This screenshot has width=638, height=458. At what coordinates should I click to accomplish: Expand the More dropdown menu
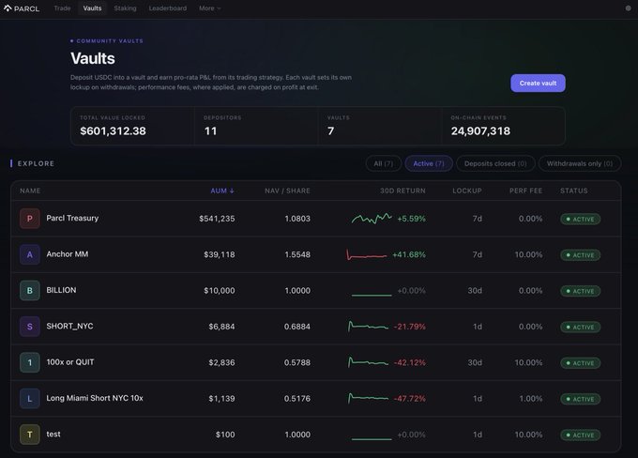point(210,8)
